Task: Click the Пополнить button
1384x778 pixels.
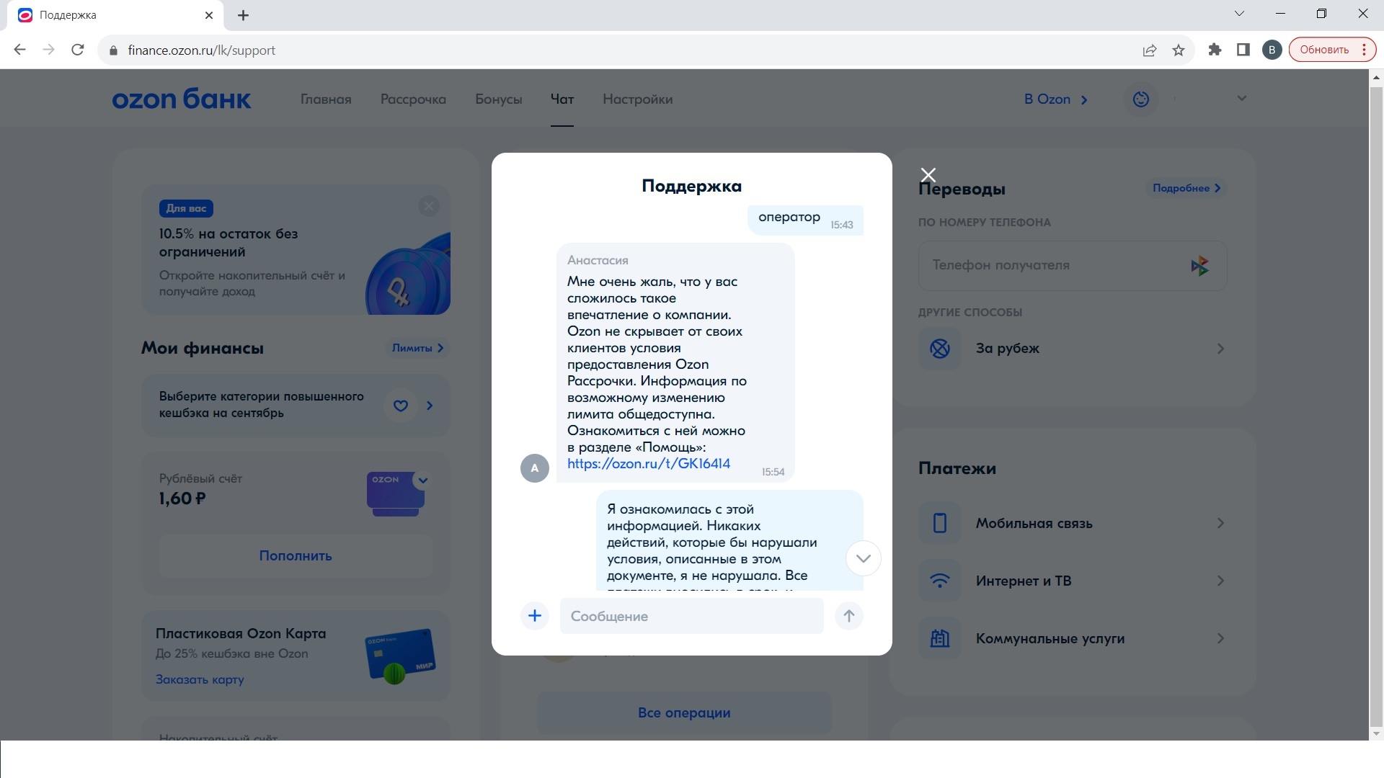Action: [296, 556]
